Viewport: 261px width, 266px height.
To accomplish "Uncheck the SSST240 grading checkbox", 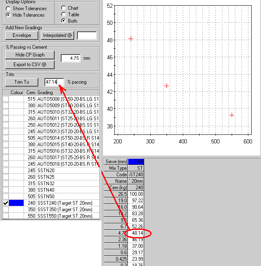I will tap(6, 203).
